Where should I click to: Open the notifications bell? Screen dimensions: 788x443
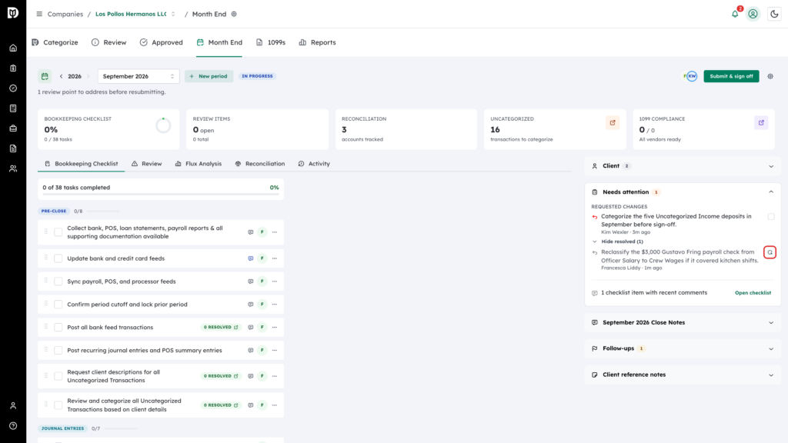(735, 14)
